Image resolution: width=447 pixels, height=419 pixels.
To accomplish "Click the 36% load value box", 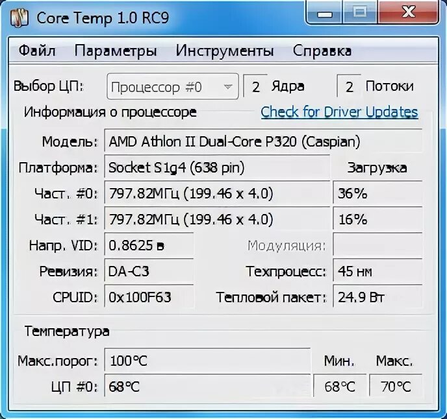I will click(377, 193).
